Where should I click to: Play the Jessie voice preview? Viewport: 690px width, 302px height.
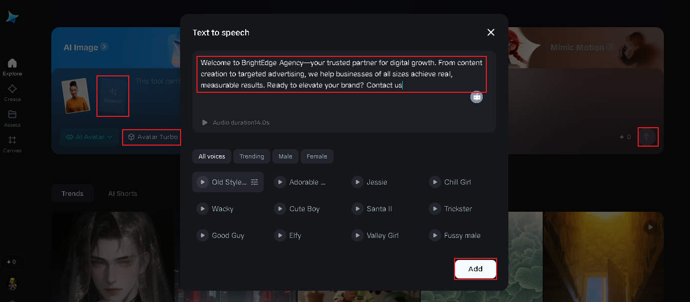358,182
